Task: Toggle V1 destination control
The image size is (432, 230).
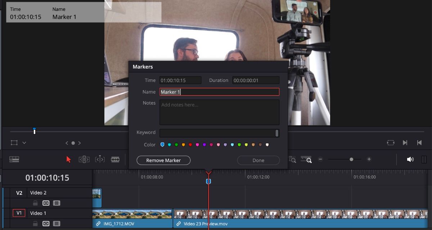Action: [19, 213]
